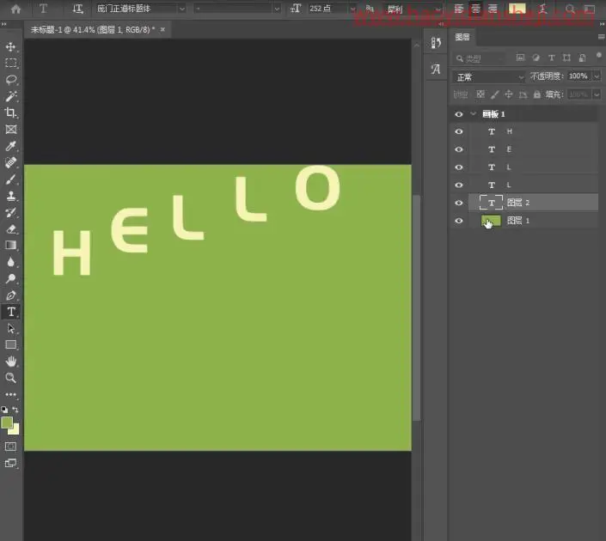Viewport: 606px width, 541px height.
Task: Select the Rectangular Marquee tool
Action: 11,64
